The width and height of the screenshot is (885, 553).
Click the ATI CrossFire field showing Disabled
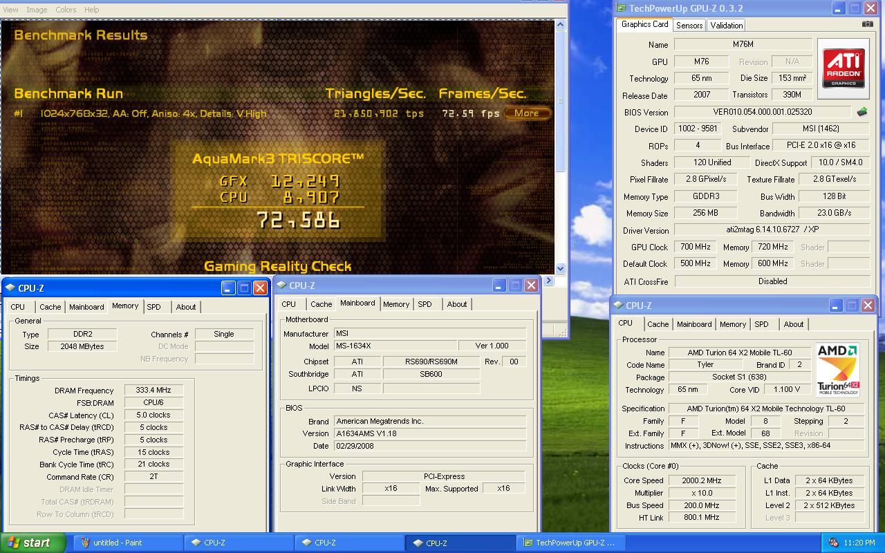pos(772,281)
